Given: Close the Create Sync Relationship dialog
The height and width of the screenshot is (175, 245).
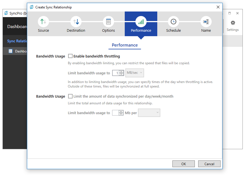Looking at the screenshot, I should 218,7.
